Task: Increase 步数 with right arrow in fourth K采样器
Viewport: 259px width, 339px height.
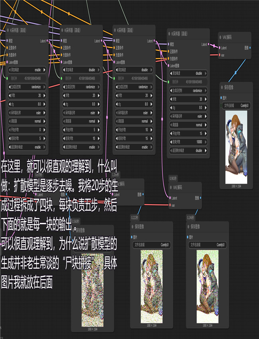Action: [206, 99]
